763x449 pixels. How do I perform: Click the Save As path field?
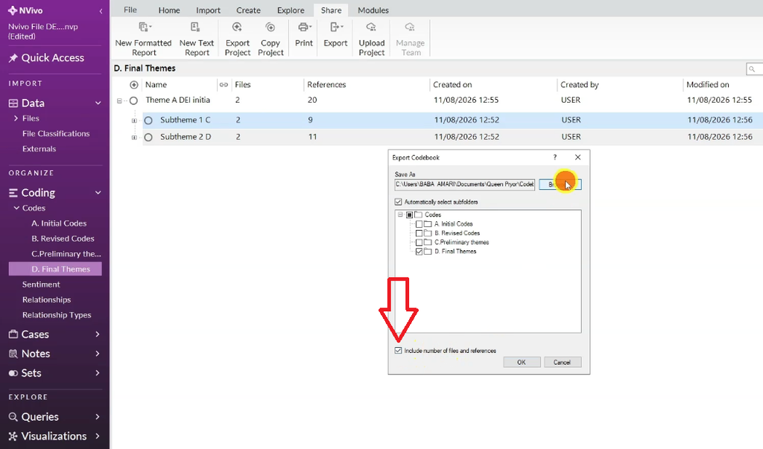click(465, 185)
